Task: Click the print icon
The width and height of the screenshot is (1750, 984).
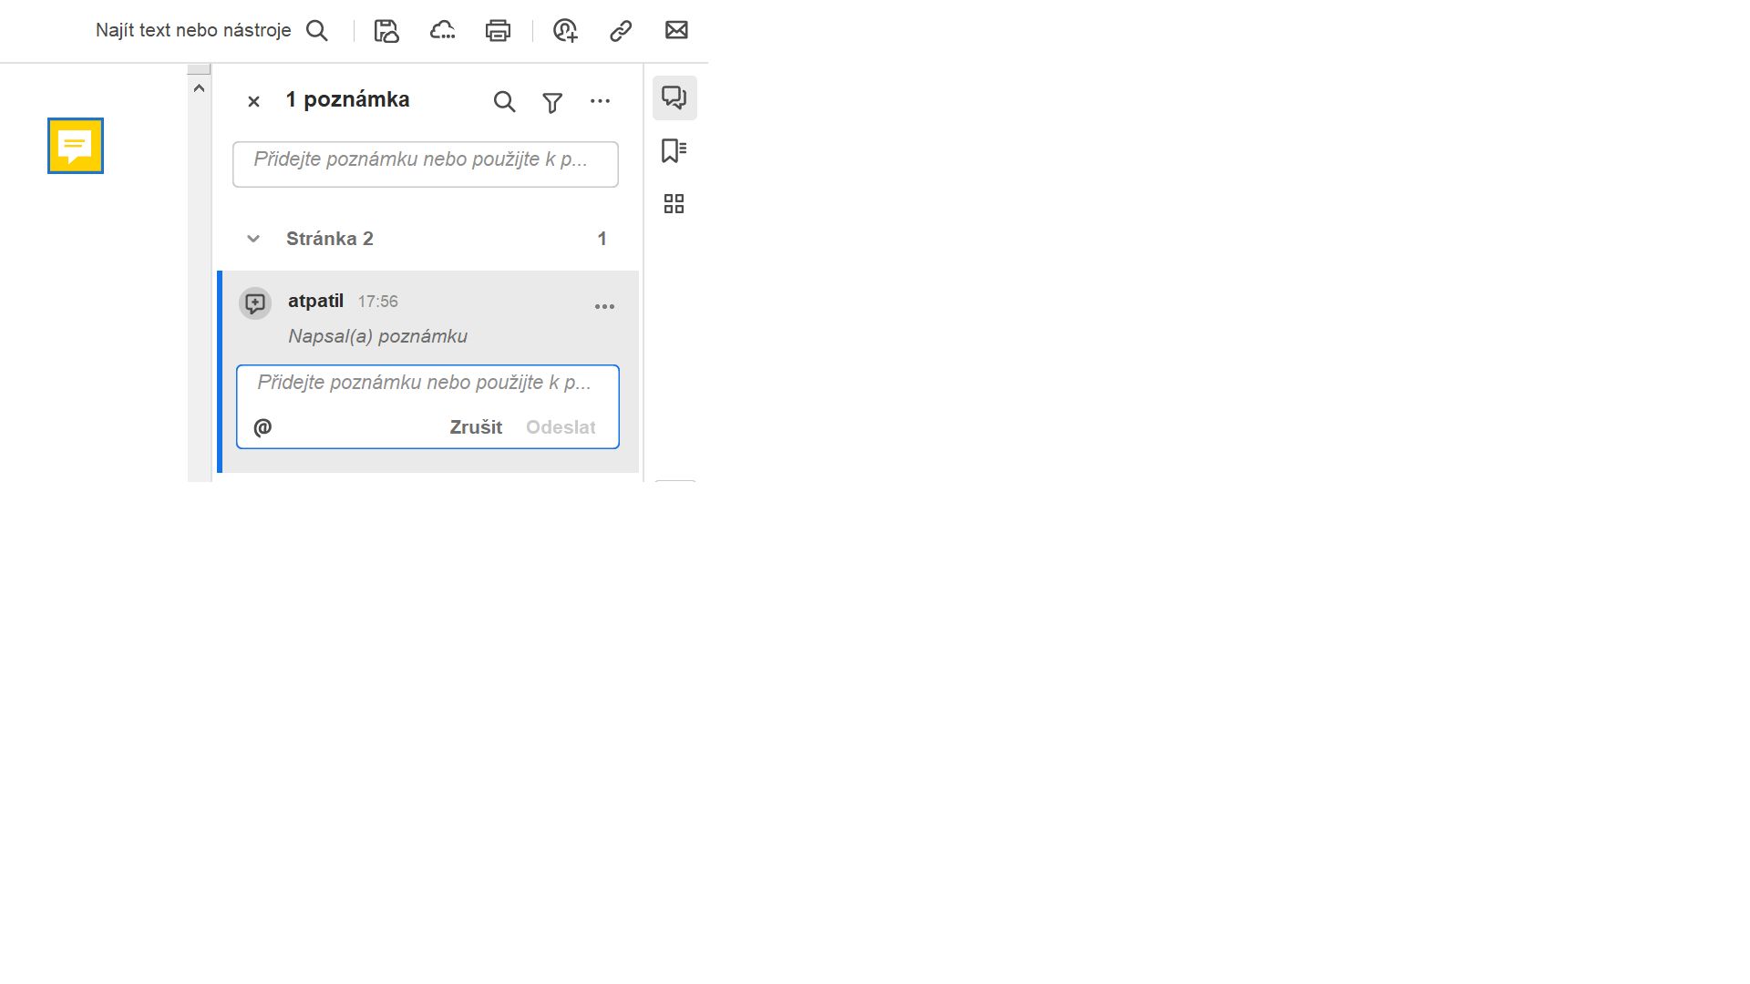Action: click(498, 31)
